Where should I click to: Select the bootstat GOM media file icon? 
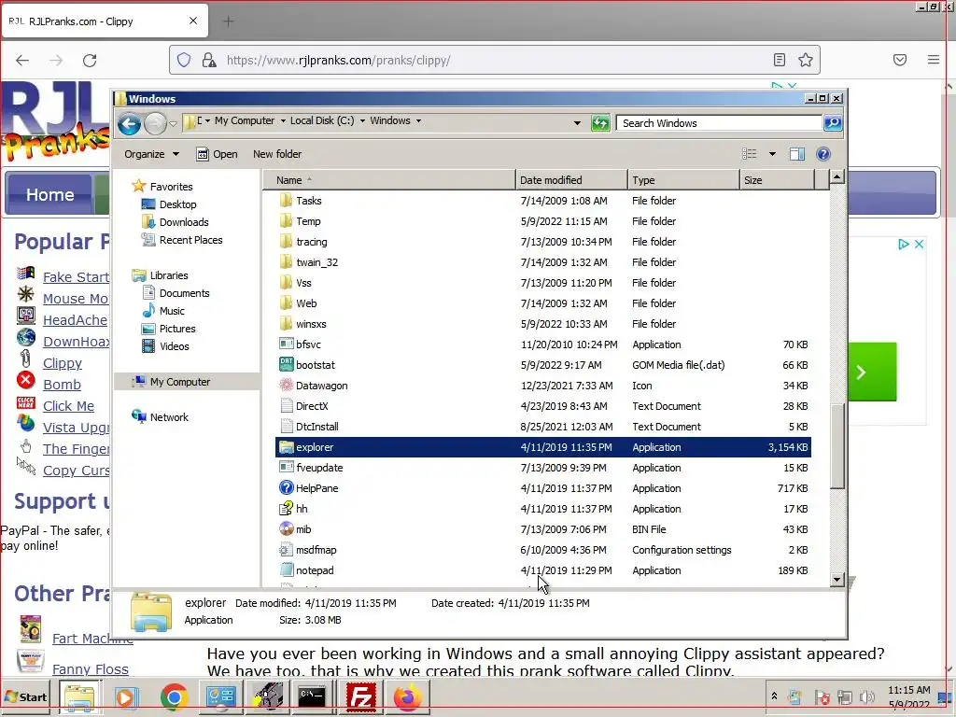pos(286,365)
